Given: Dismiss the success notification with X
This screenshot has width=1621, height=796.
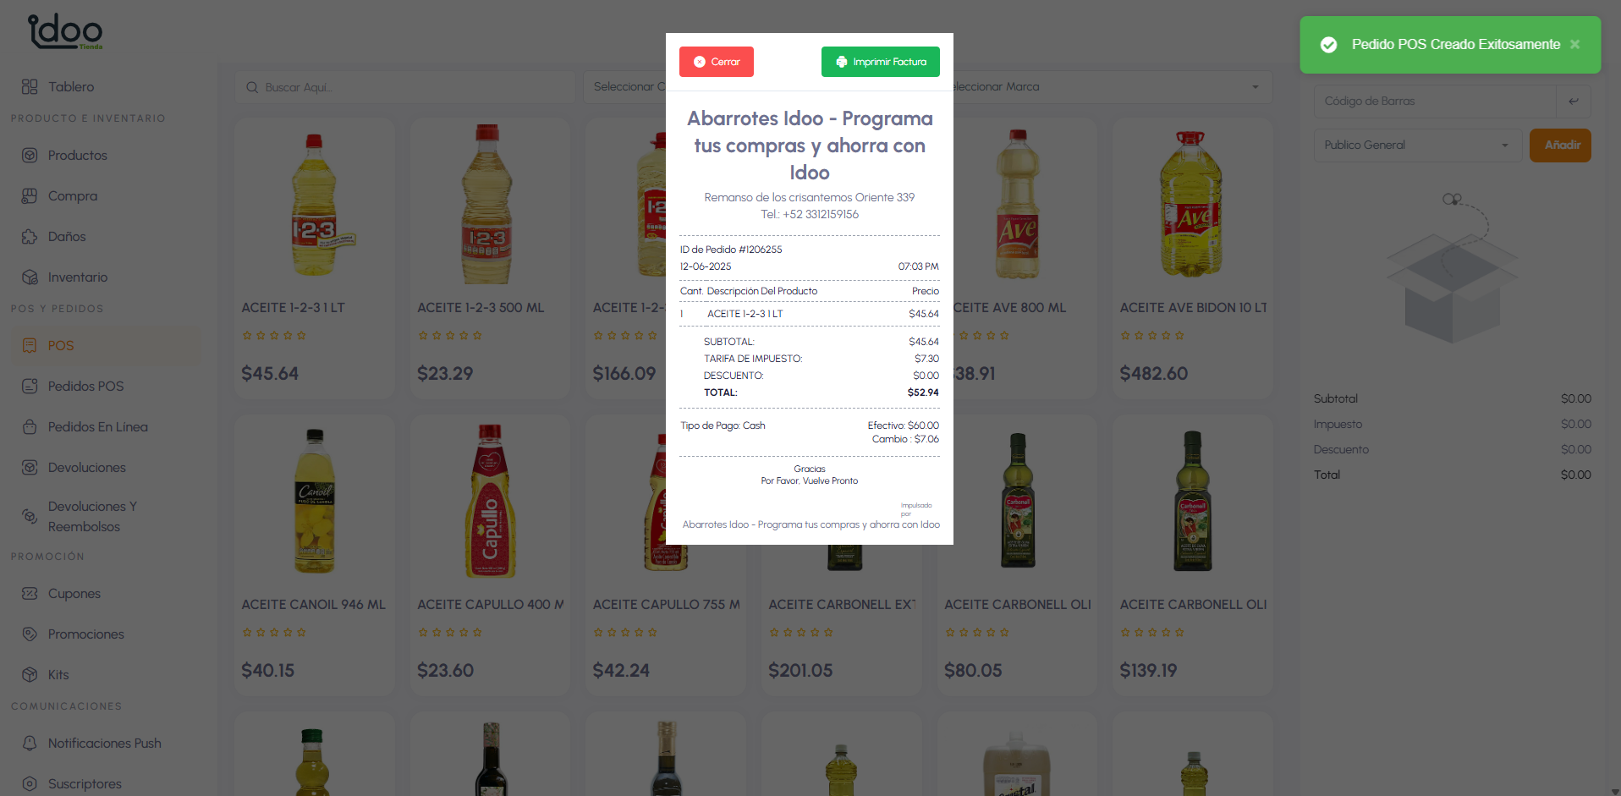Looking at the screenshot, I should [x=1574, y=44].
